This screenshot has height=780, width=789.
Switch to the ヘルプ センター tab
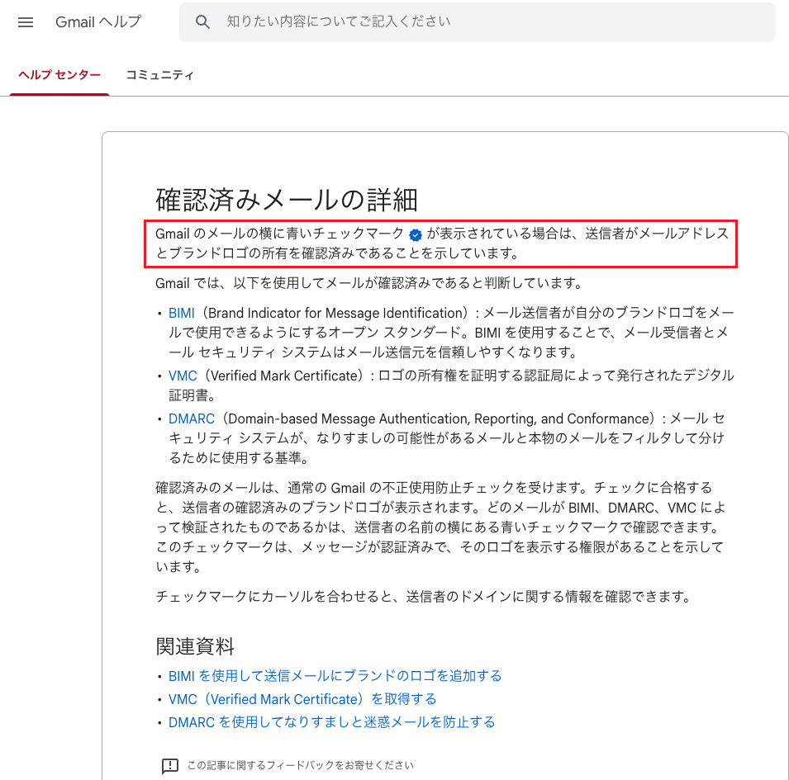(59, 75)
